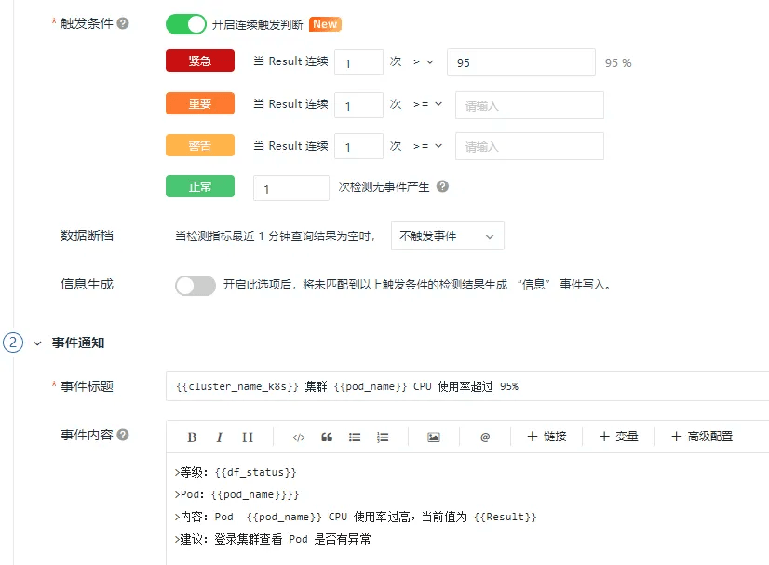Insert heading using the H icon

point(248,437)
